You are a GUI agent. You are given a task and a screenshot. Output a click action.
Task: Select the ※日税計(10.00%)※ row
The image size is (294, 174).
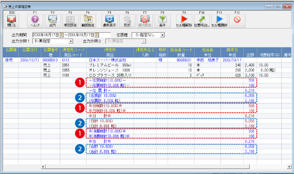147,106
